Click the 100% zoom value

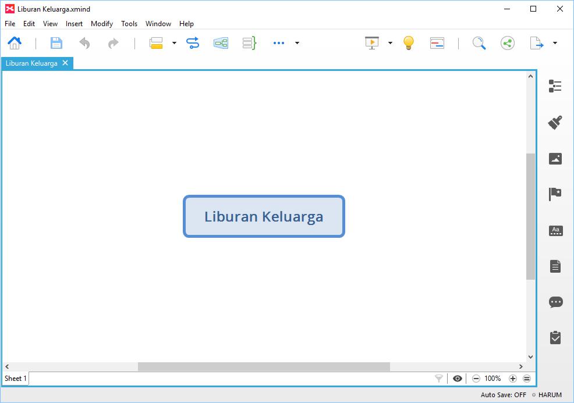click(x=492, y=379)
